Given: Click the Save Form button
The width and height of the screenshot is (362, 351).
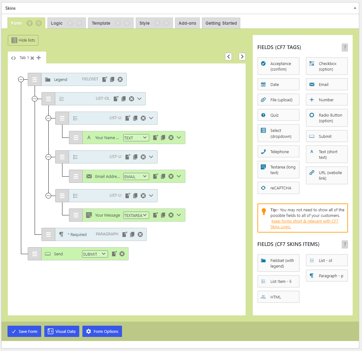Looking at the screenshot, I should [x=24, y=331].
